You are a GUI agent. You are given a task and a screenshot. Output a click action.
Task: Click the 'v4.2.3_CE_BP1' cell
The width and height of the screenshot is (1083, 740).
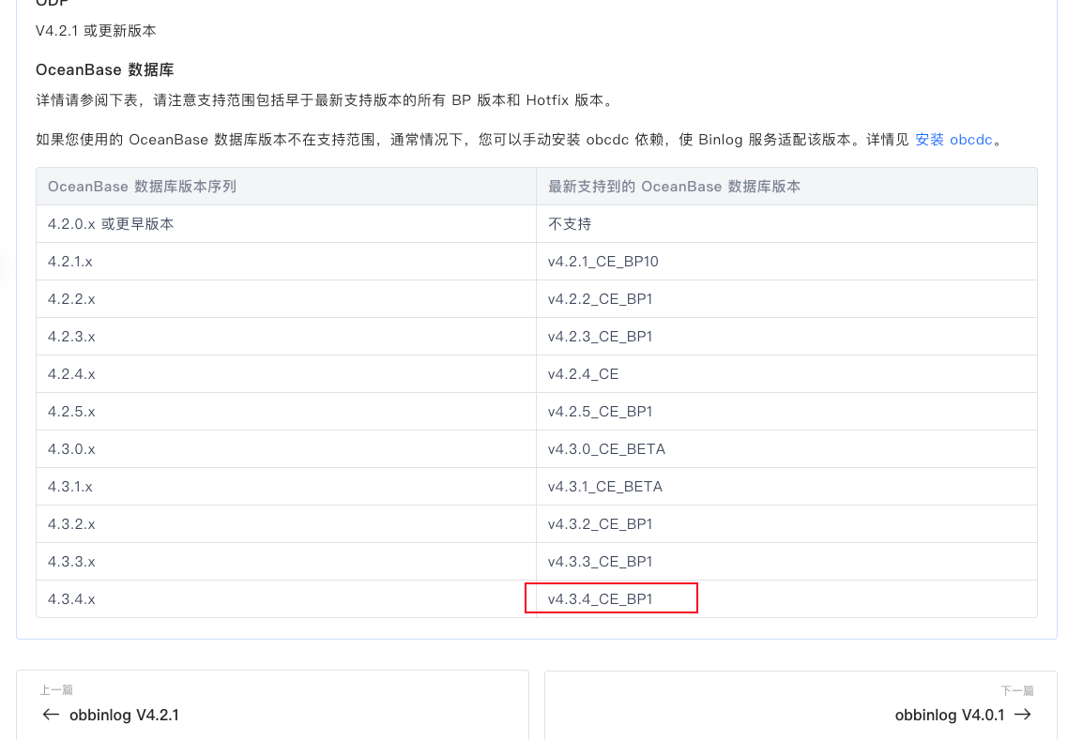(x=786, y=336)
